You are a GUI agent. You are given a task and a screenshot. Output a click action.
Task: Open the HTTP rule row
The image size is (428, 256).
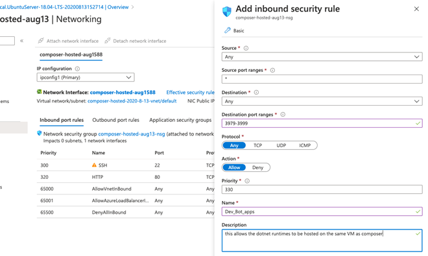pyautogui.click(x=126, y=177)
